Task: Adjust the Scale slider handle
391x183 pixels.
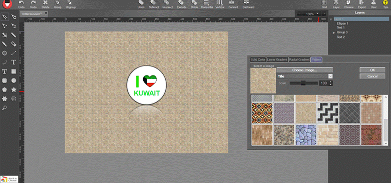Action: (x=303, y=83)
